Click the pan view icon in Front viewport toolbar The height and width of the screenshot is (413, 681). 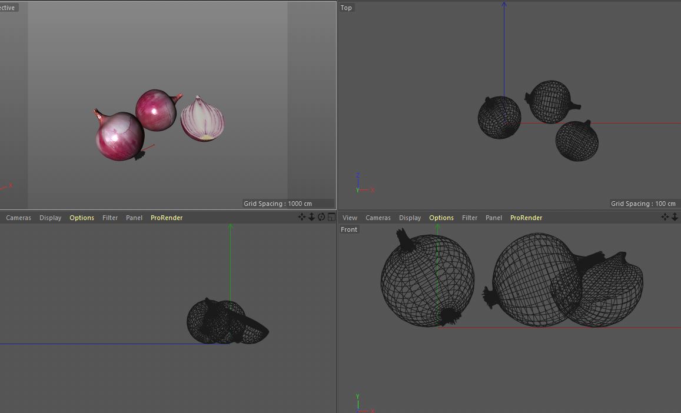coord(665,217)
